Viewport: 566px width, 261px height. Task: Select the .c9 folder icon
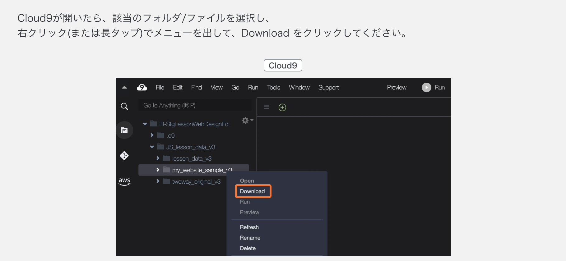[x=160, y=135]
